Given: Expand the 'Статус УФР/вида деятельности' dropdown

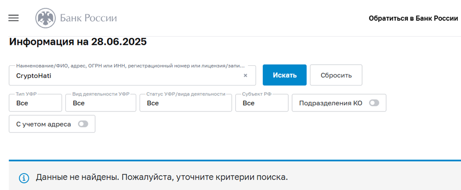Looking at the screenshot, I should 186,103.
